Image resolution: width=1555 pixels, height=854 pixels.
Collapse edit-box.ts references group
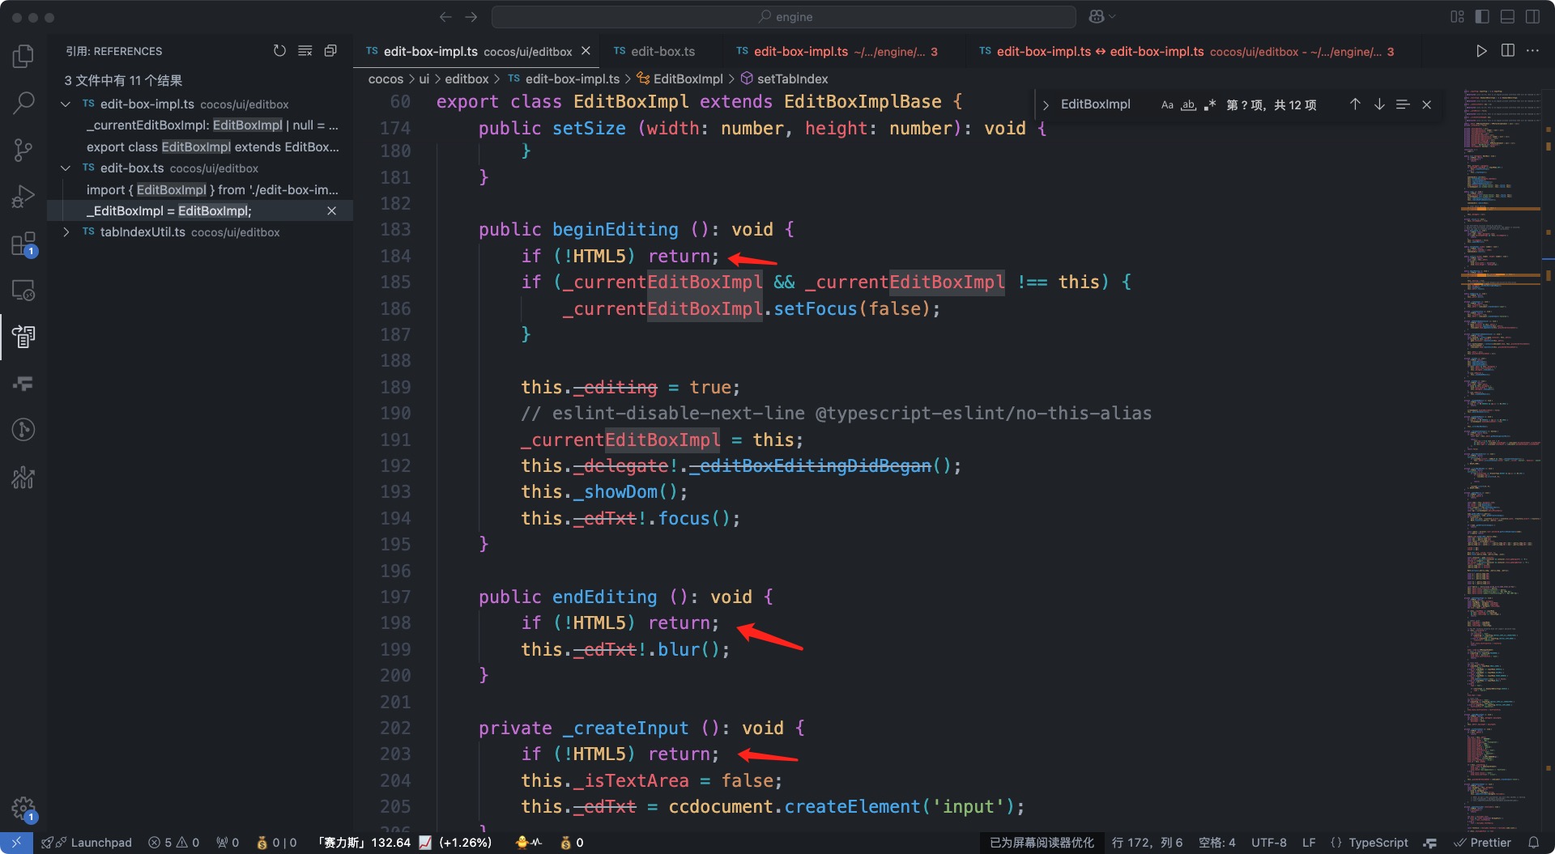66,168
